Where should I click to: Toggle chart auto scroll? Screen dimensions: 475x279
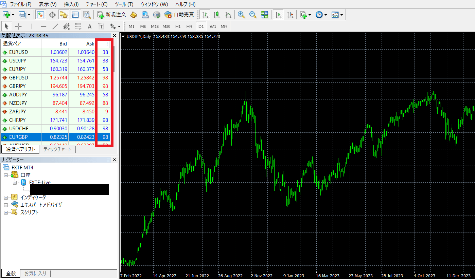(x=279, y=15)
